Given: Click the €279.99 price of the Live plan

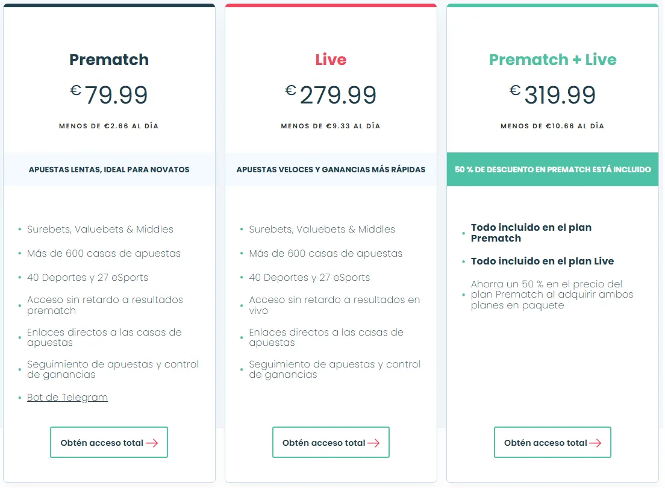Looking at the screenshot, I should click(331, 95).
